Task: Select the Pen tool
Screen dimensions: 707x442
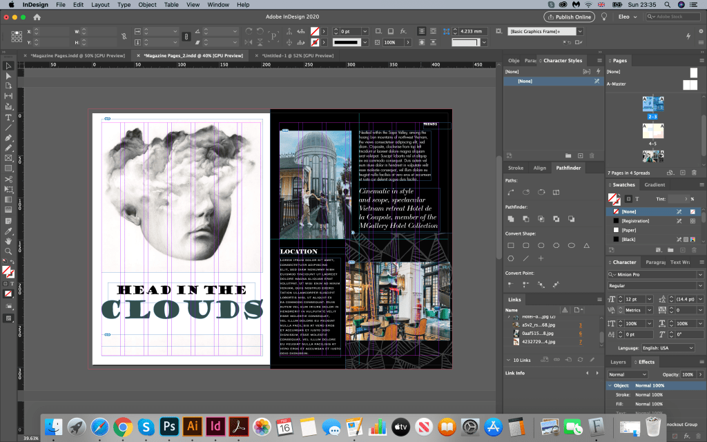Action: point(8,137)
